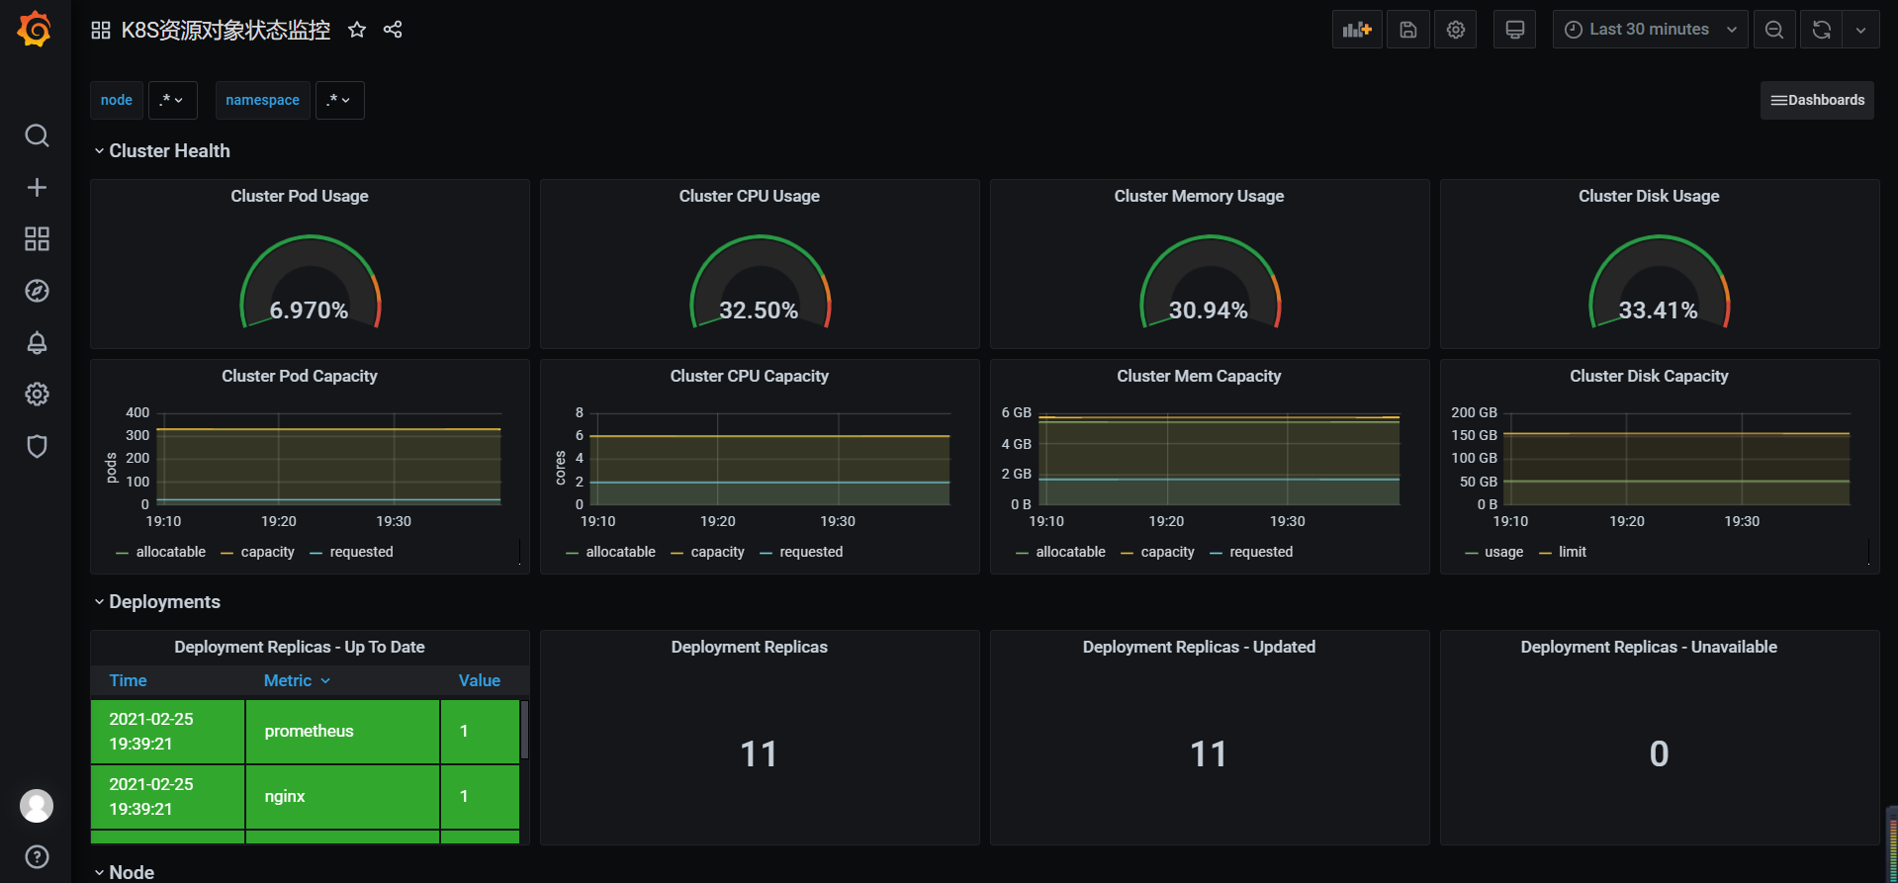Viewport: 1898px width, 883px height.
Task: Open the namespace variable dropdown
Action: tap(339, 100)
